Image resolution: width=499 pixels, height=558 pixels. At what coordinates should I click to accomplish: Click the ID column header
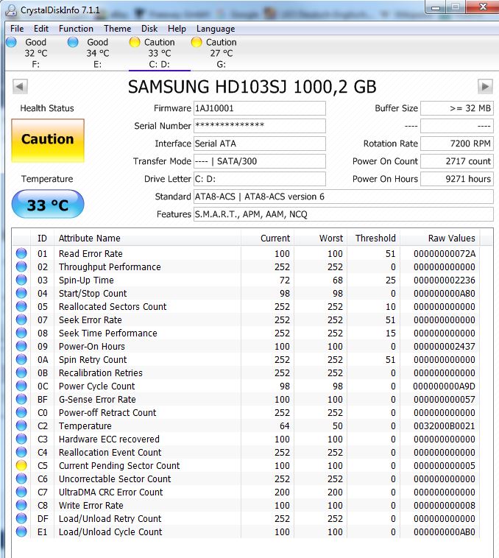tap(42, 238)
